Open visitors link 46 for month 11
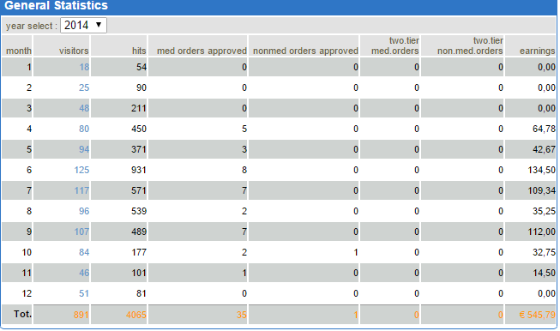The width and height of the screenshot is (560, 331). 84,274
